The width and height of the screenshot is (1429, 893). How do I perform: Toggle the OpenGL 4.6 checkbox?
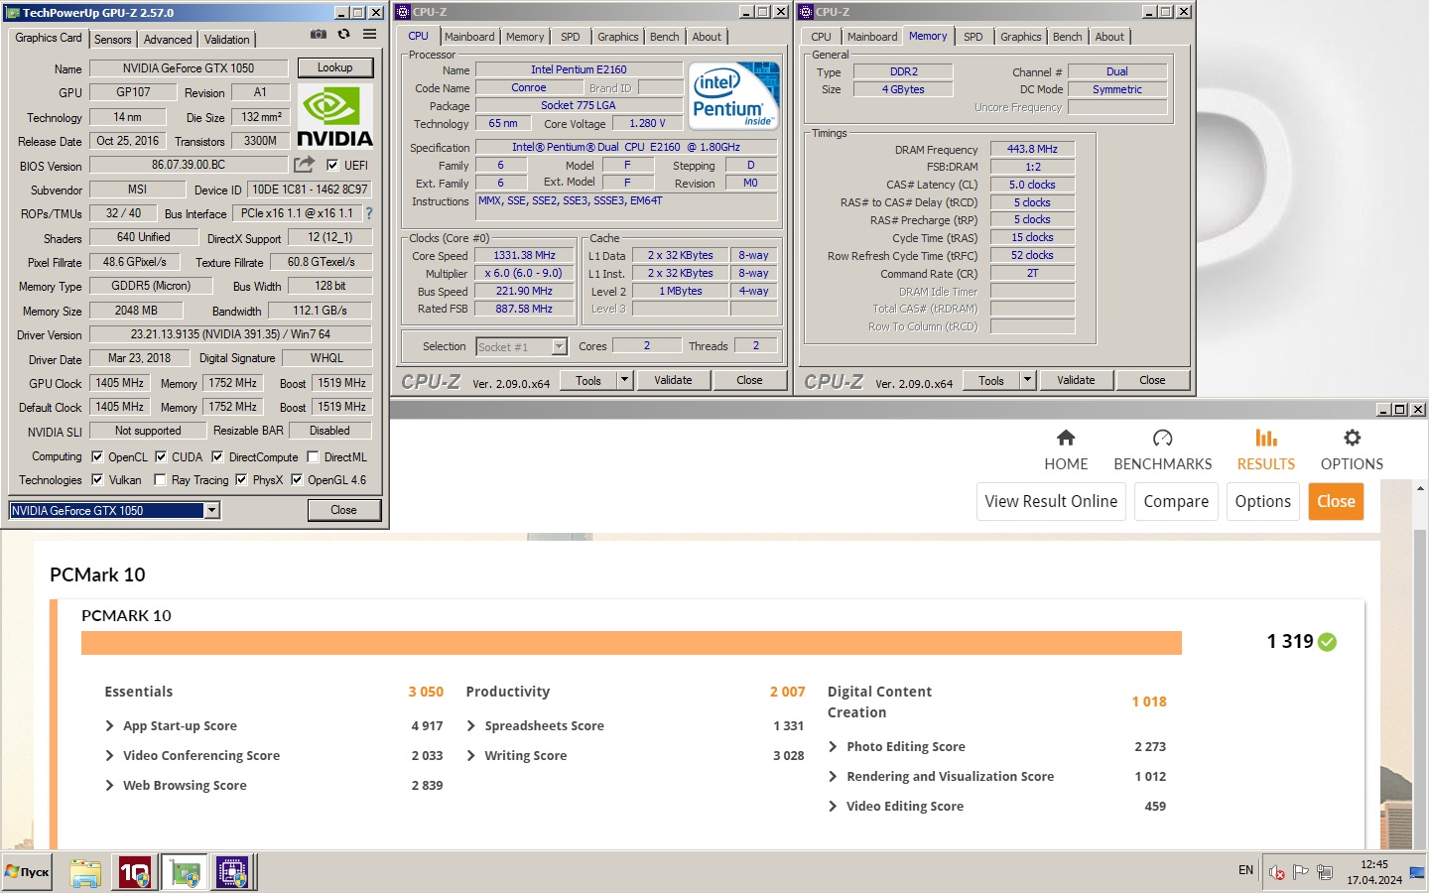pyautogui.click(x=297, y=480)
